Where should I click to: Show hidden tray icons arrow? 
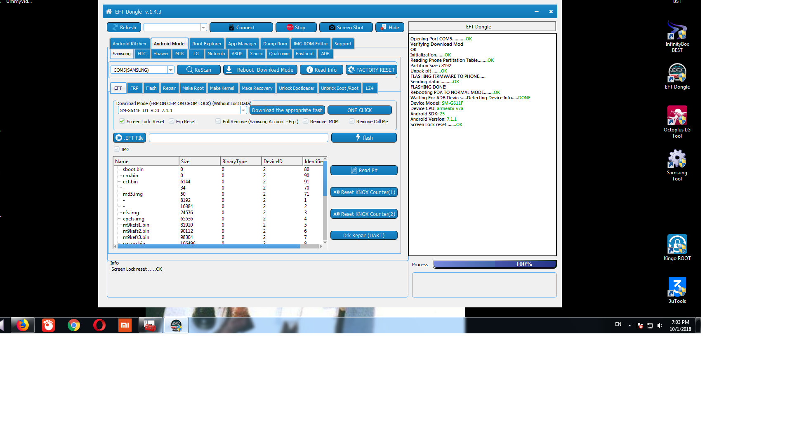coord(629,326)
